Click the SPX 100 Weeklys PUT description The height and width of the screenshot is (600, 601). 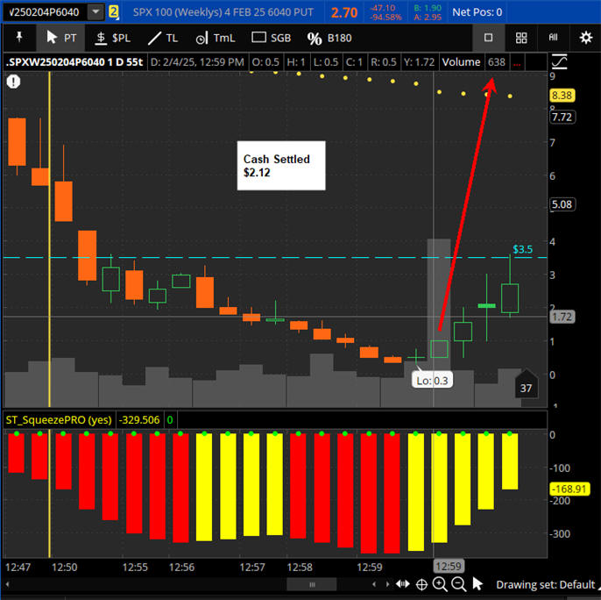point(223,12)
